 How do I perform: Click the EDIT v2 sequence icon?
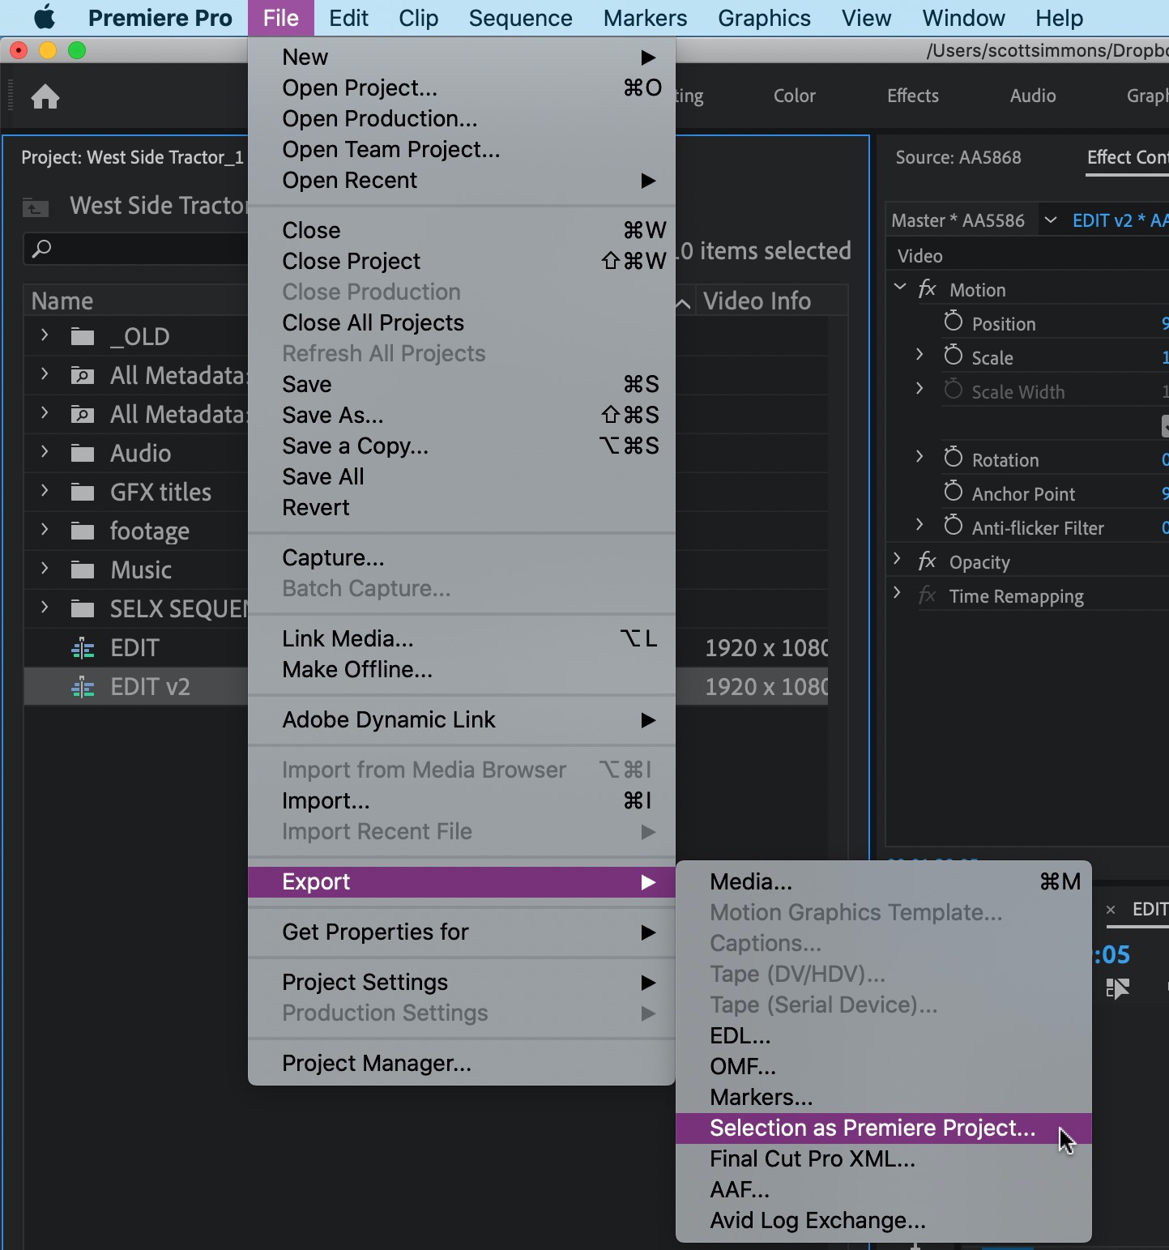click(83, 687)
